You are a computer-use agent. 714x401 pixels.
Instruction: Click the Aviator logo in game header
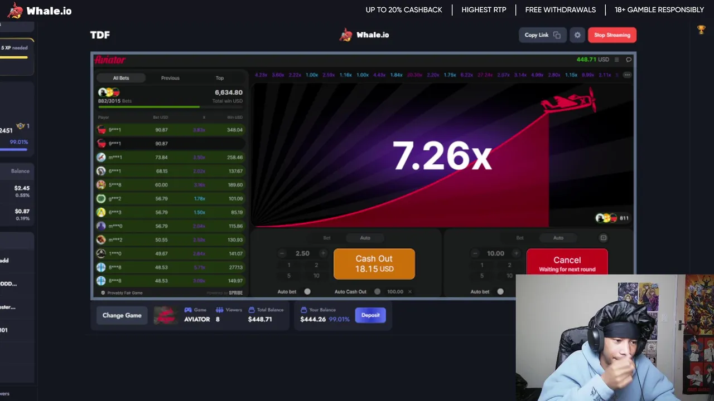pyautogui.click(x=110, y=60)
